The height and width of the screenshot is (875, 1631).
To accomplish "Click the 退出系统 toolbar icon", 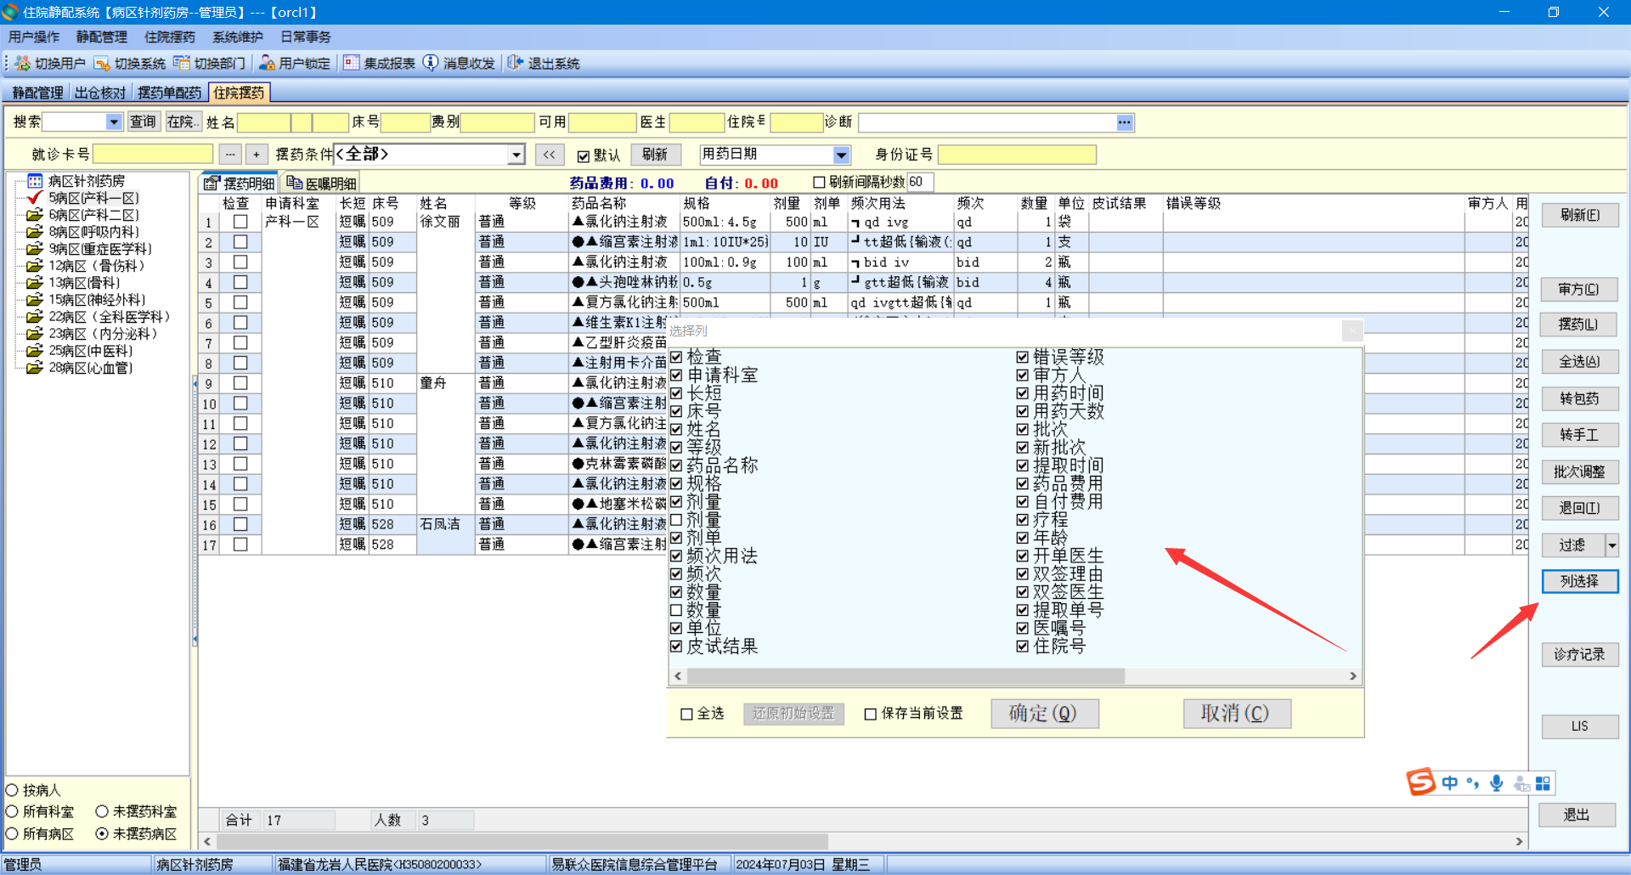I will (515, 64).
